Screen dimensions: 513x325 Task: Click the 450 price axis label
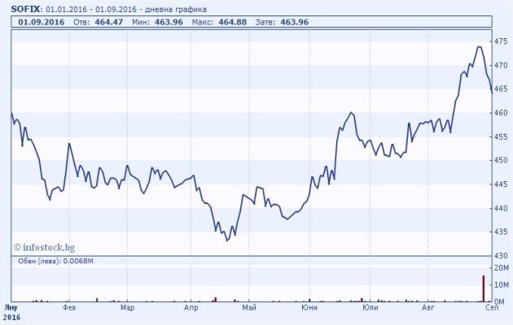501,160
